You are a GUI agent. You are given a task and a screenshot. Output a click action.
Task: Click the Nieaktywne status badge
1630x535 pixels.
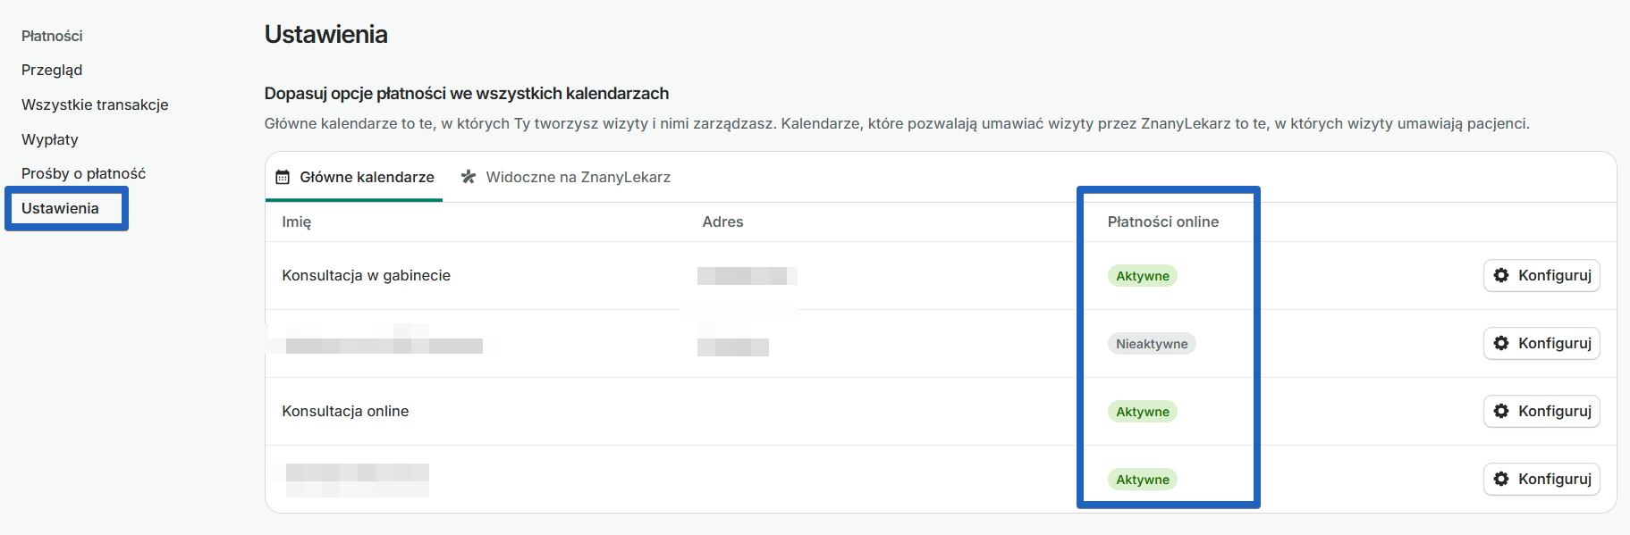[x=1151, y=344]
